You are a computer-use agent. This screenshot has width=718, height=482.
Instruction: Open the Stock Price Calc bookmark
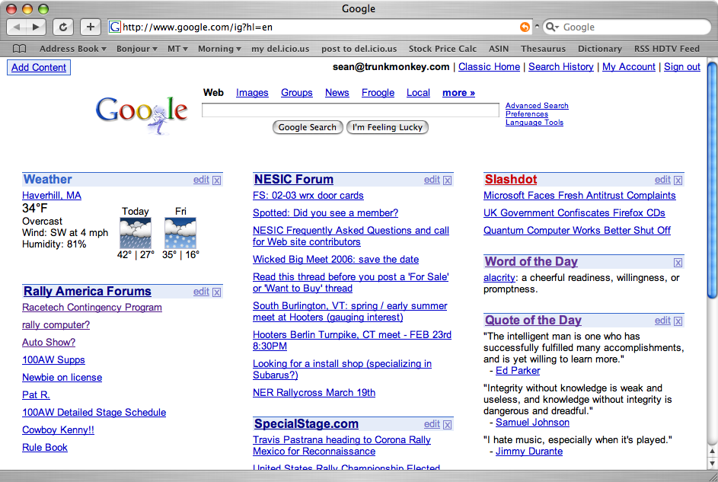tap(442, 49)
